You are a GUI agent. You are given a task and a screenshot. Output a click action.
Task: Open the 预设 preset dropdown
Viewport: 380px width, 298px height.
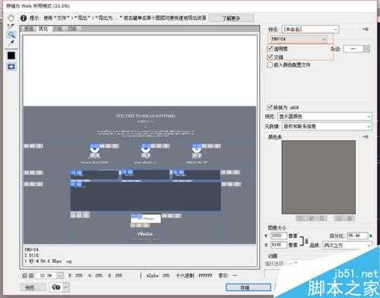point(310,30)
